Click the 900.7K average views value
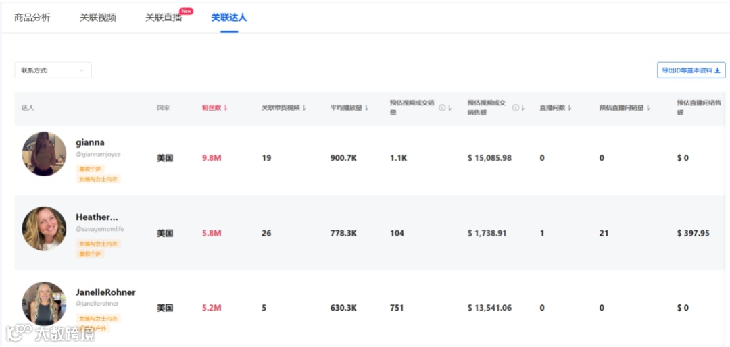Viewport: 730px width, 347px height. click(343, 158)
